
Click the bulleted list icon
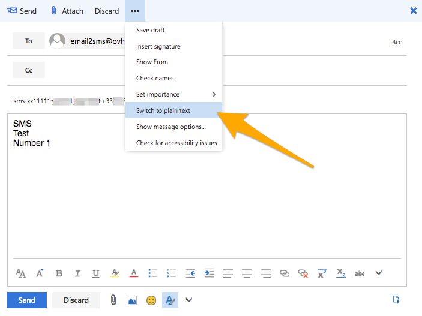click(152, 273)
